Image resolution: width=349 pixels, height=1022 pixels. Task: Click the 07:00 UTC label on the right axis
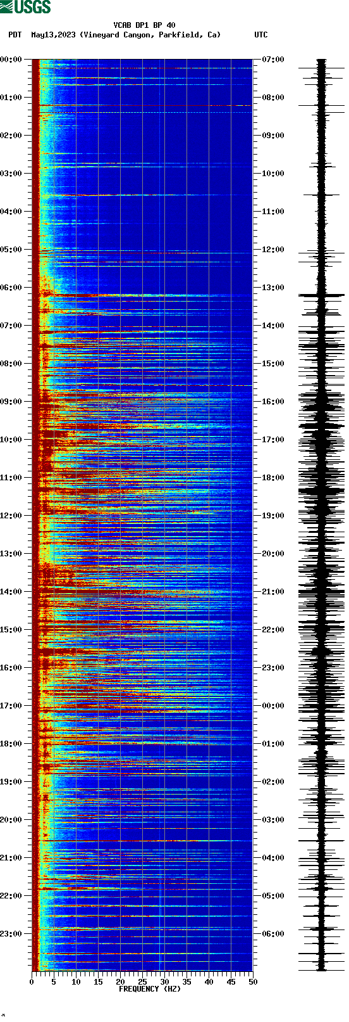tap(273, 60)
